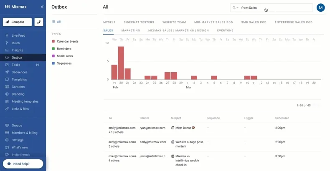Click the tallest chart bar for Feb 20

click(x=121, y=63)
